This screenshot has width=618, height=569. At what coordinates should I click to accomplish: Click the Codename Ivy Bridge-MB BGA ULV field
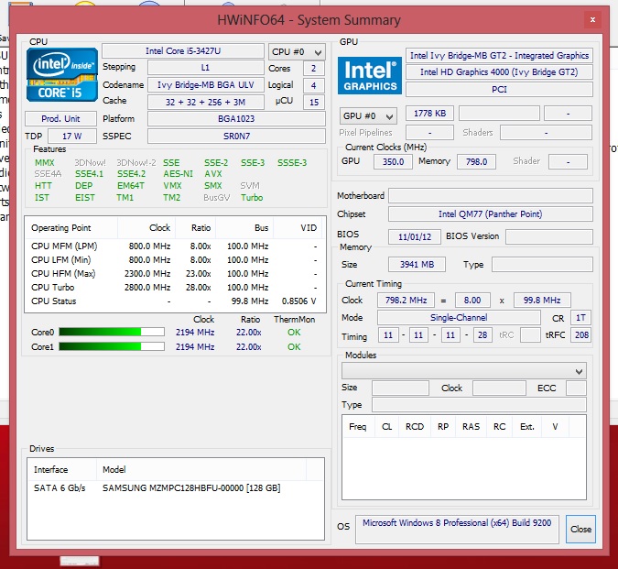[x=206, y=85]
